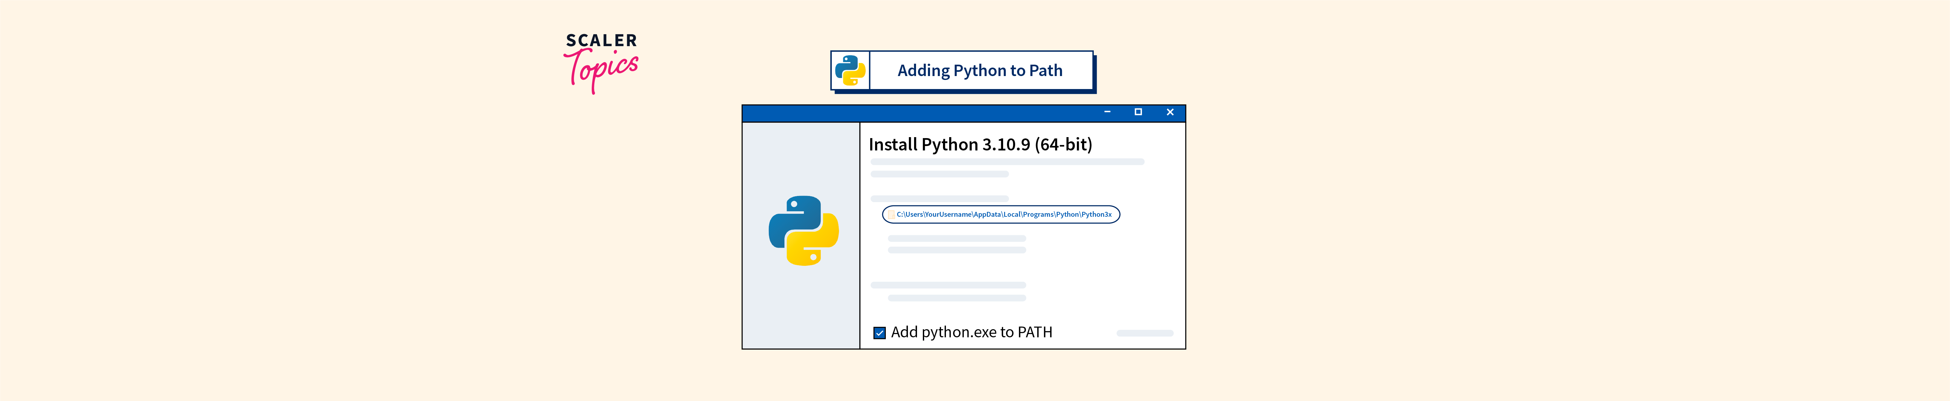Image resolution: width=1950 pixels, height=401 pixels.
Task: Click the small Python icon beside banner title
Action: tap(850, 71)
